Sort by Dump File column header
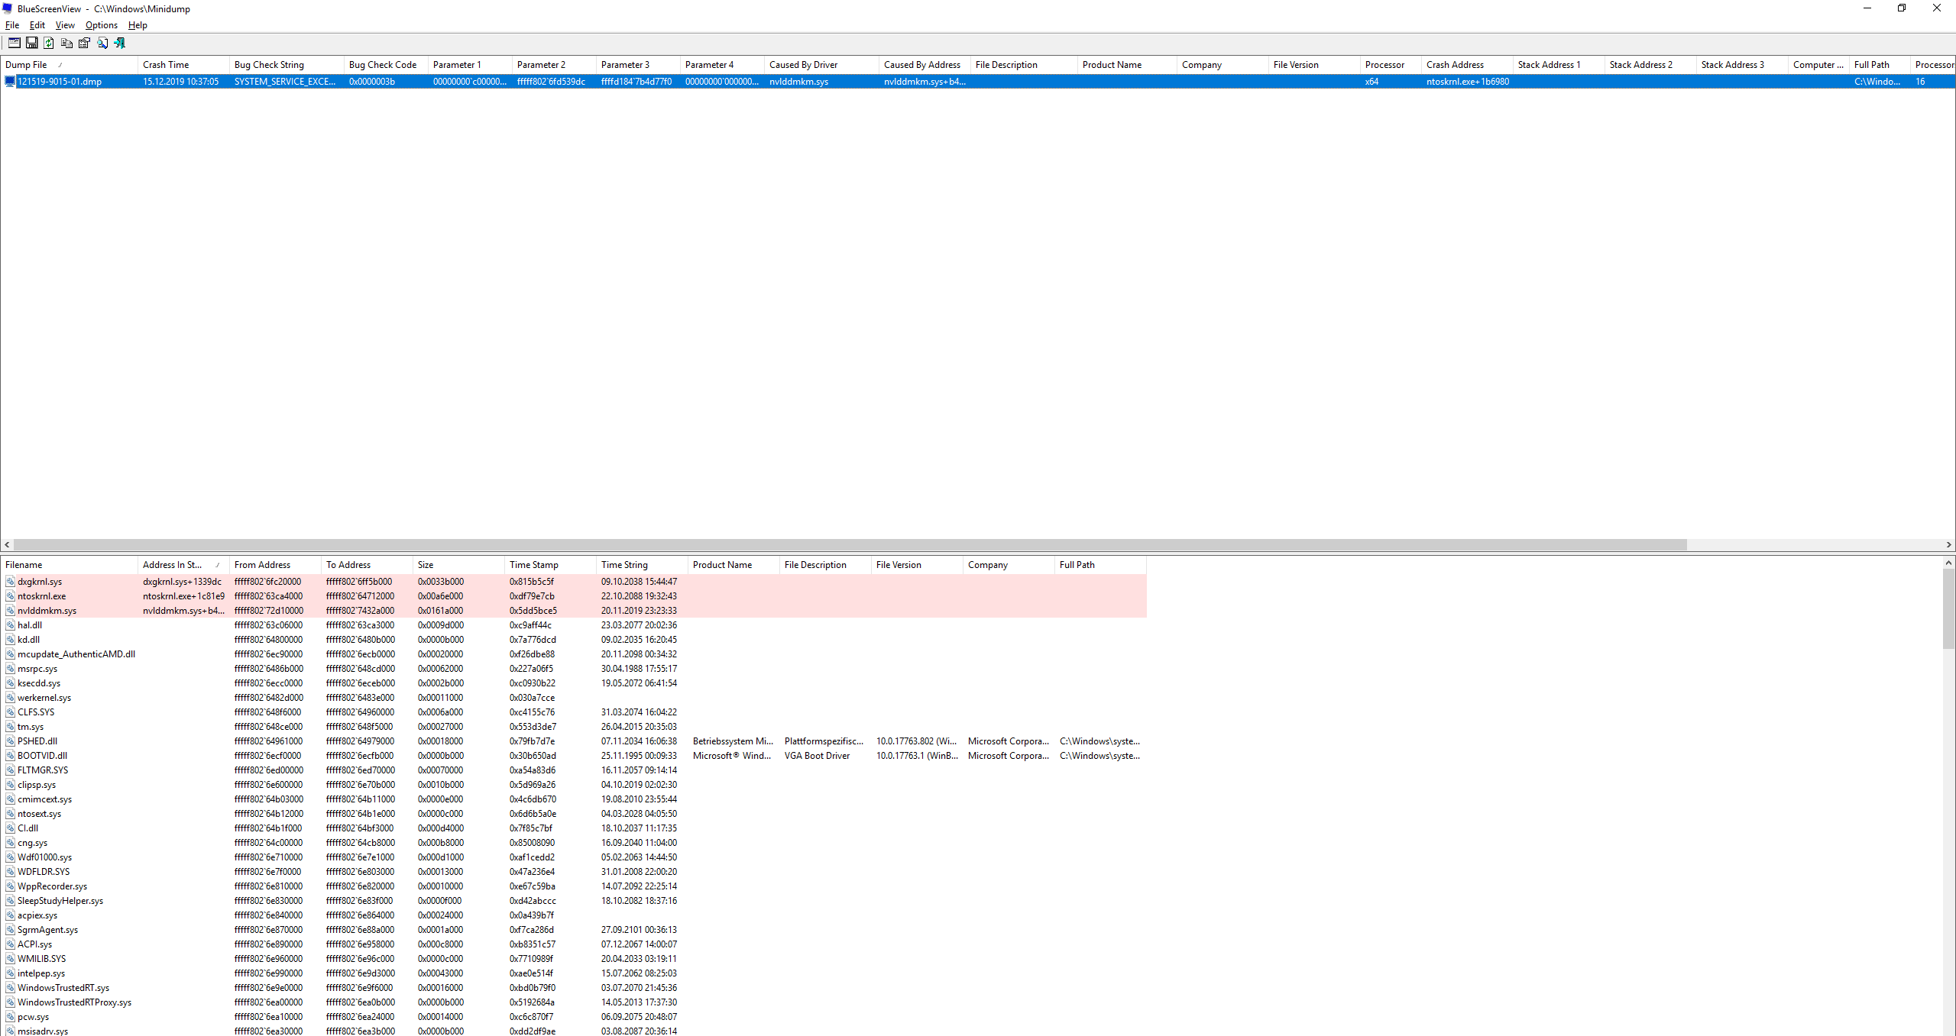1956x1036 pixels. [x=27, y=65]
